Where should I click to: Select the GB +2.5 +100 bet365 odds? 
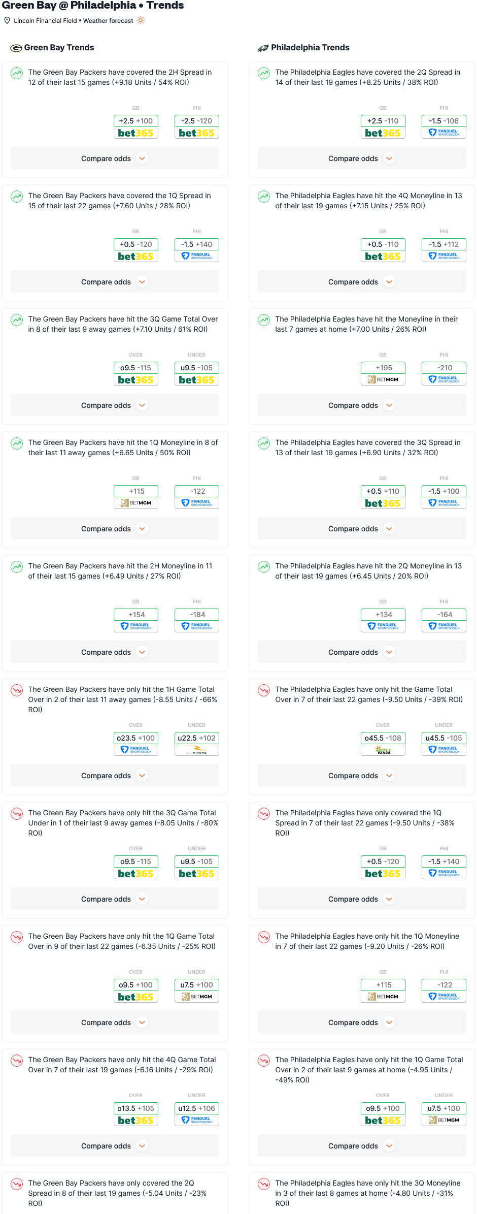click(136, 127)
